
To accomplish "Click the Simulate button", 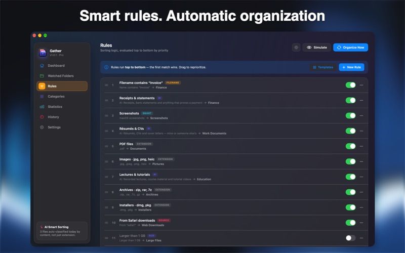I will coord(317,48).
